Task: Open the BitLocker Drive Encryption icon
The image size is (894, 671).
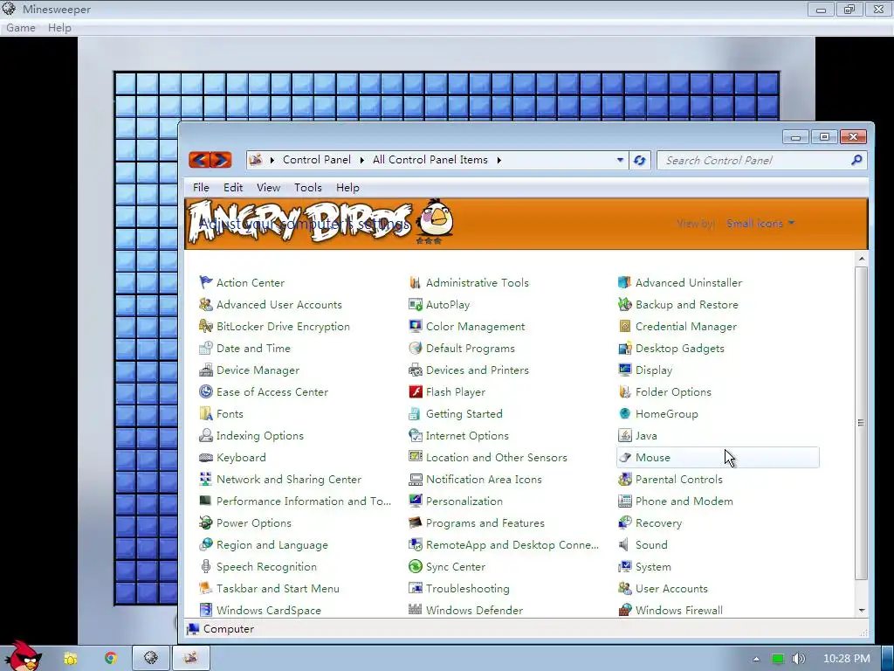Action: [x=205, y=326]
